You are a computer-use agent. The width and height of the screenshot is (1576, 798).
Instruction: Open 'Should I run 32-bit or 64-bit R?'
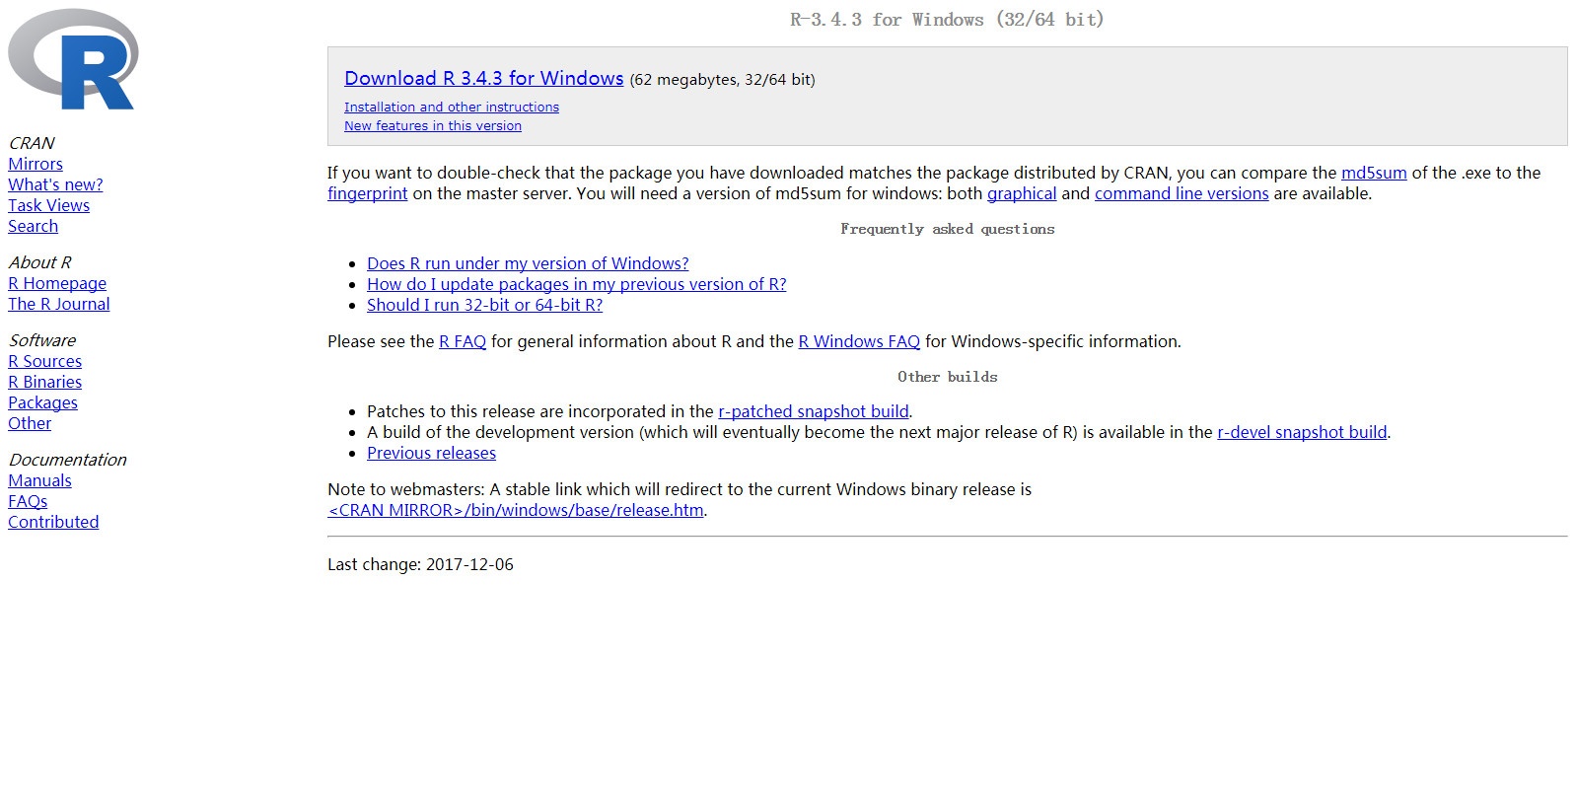pyautogui.click(x=484, y=305)
